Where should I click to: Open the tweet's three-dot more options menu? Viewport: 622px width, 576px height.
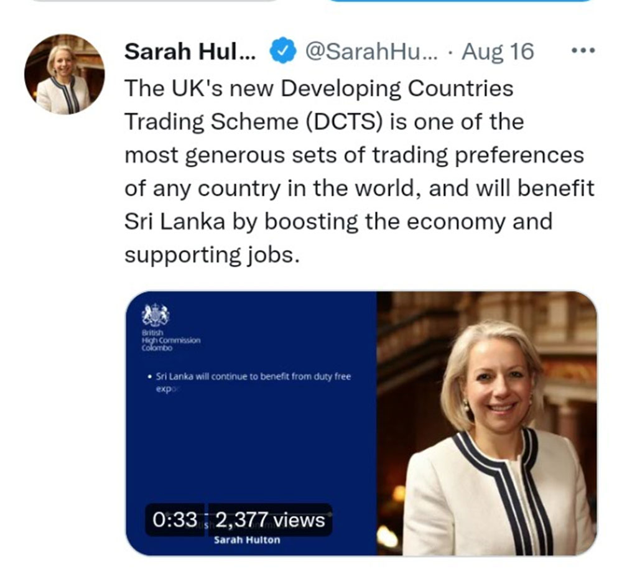(583, 50)
